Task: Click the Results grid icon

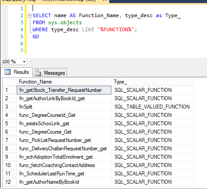Action: click(x=7, y=72)
